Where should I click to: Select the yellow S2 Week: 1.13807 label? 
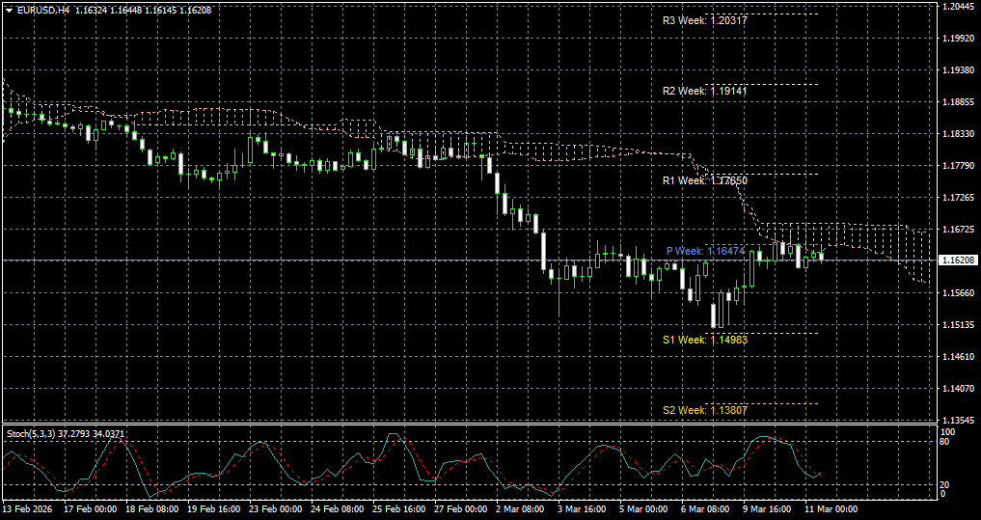[705, 410]
